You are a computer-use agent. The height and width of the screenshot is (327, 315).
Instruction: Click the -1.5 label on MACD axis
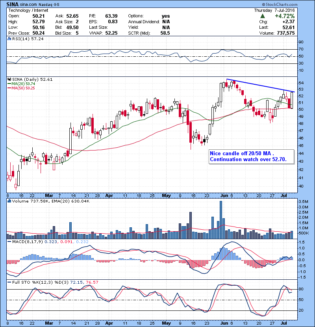click(302, 277)
